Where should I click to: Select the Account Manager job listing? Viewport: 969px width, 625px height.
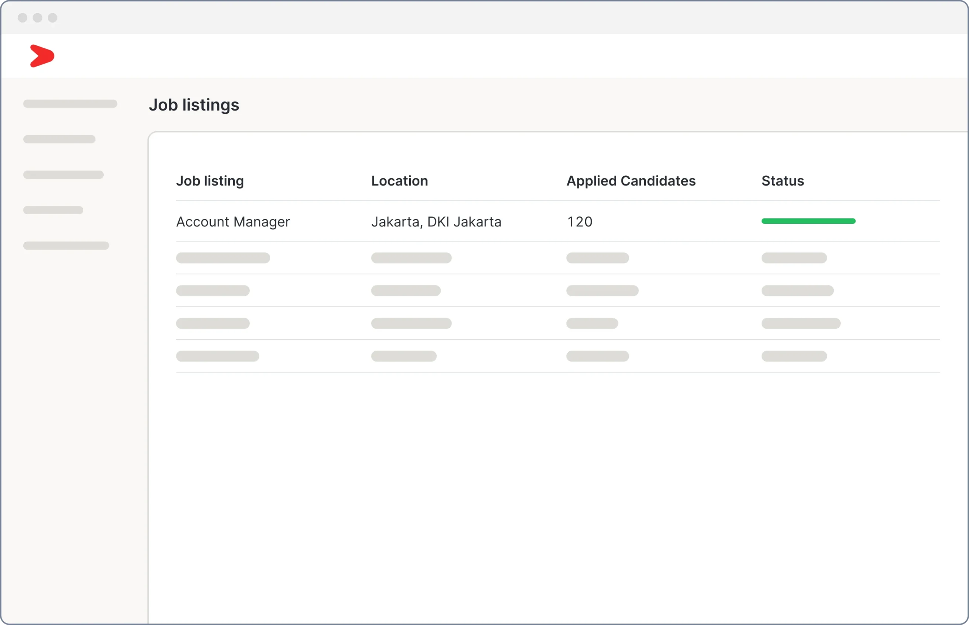[233, 222]
